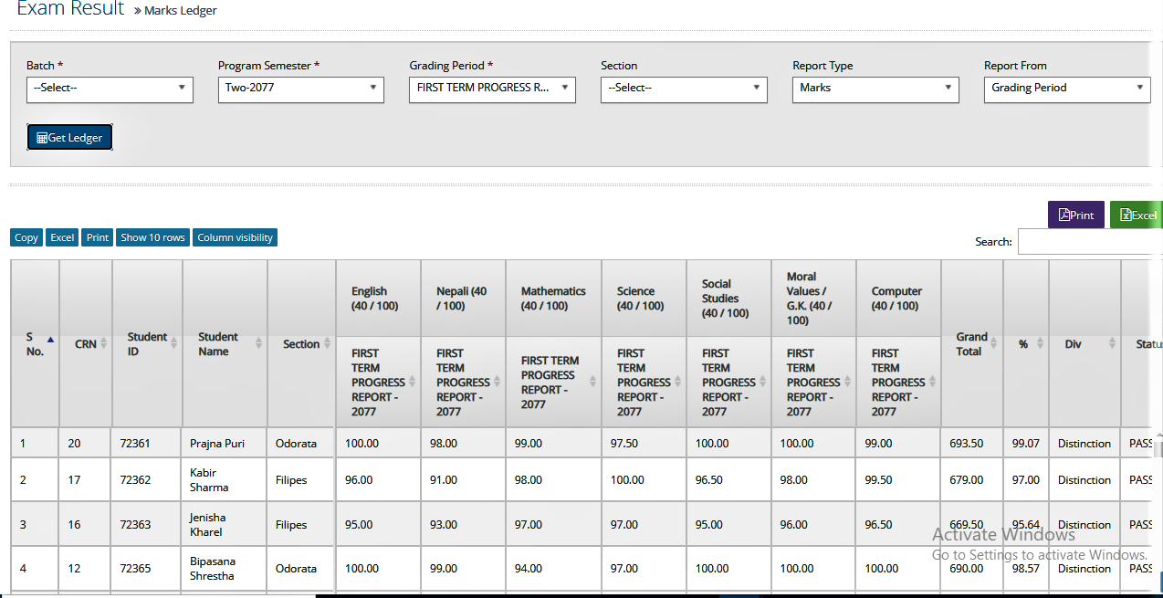1163x598 pixels.
Task: Select student name Kabir Sharma
Action: 209,480
